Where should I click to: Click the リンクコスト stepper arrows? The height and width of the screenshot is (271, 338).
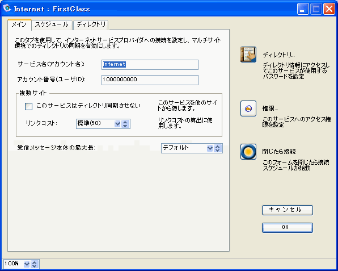[125, 124]
